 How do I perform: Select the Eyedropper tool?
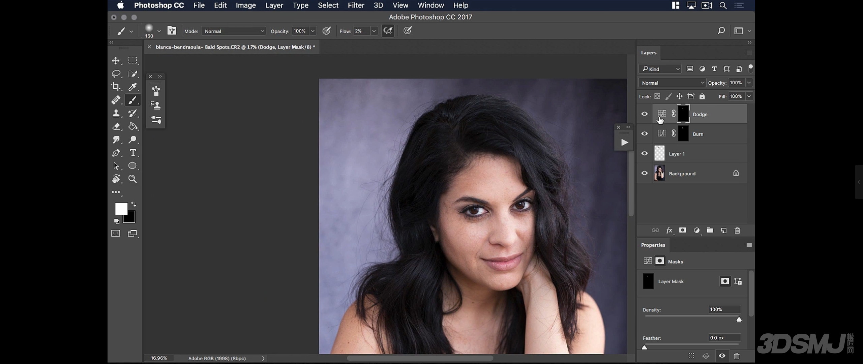pyautogui.click(x=132, y=87)
